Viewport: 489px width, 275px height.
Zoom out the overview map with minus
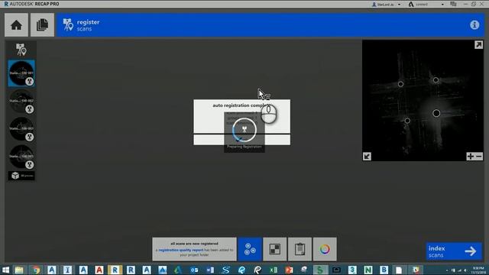pyautogui.click(x=479, y=156)
